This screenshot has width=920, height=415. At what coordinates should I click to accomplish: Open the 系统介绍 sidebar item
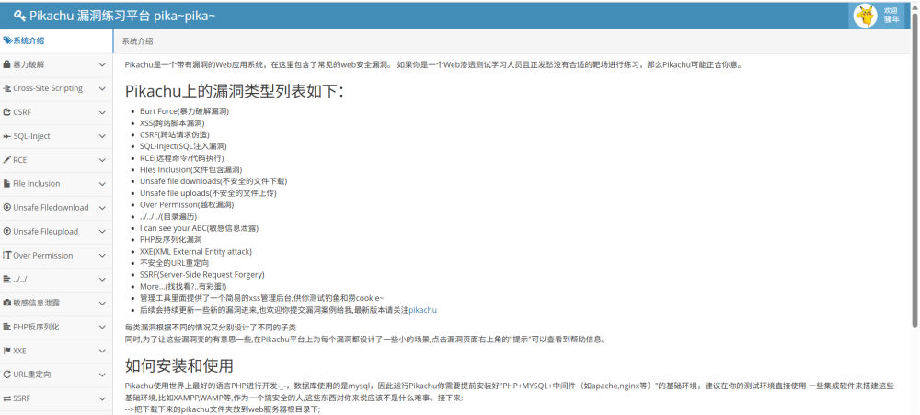[28, 40]
